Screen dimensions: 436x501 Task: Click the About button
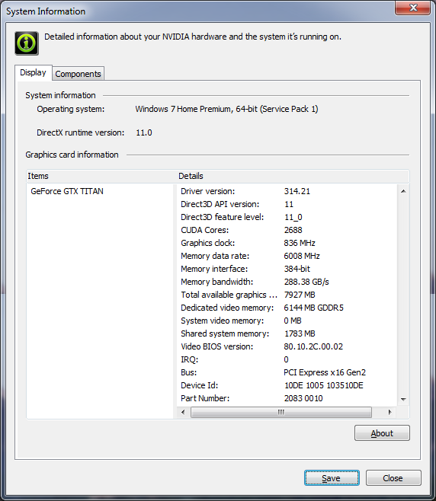click(x=382, y=433)
